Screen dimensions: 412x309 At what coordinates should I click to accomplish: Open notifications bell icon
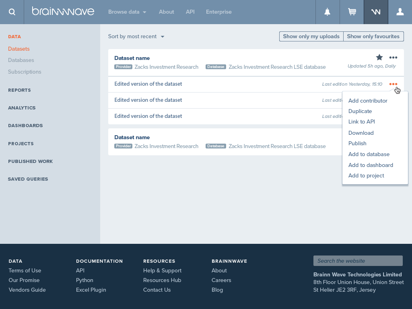click(x=328, y=12)
